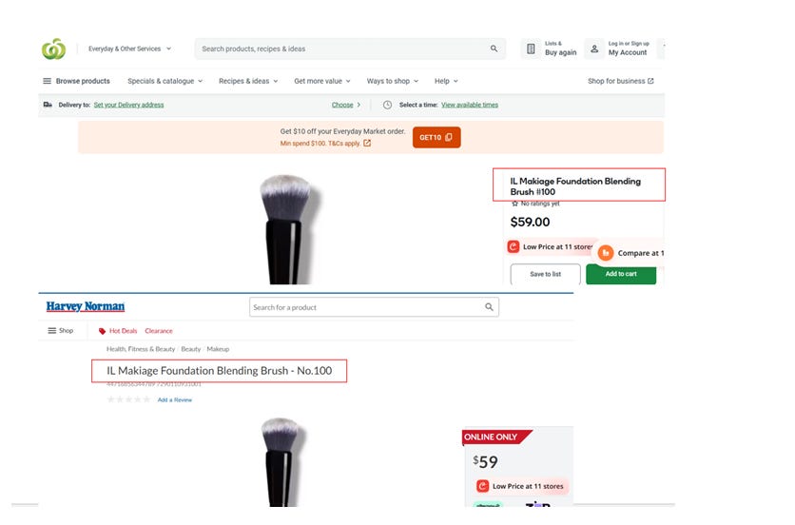Click the Compare at orange badge

(630, 253)
